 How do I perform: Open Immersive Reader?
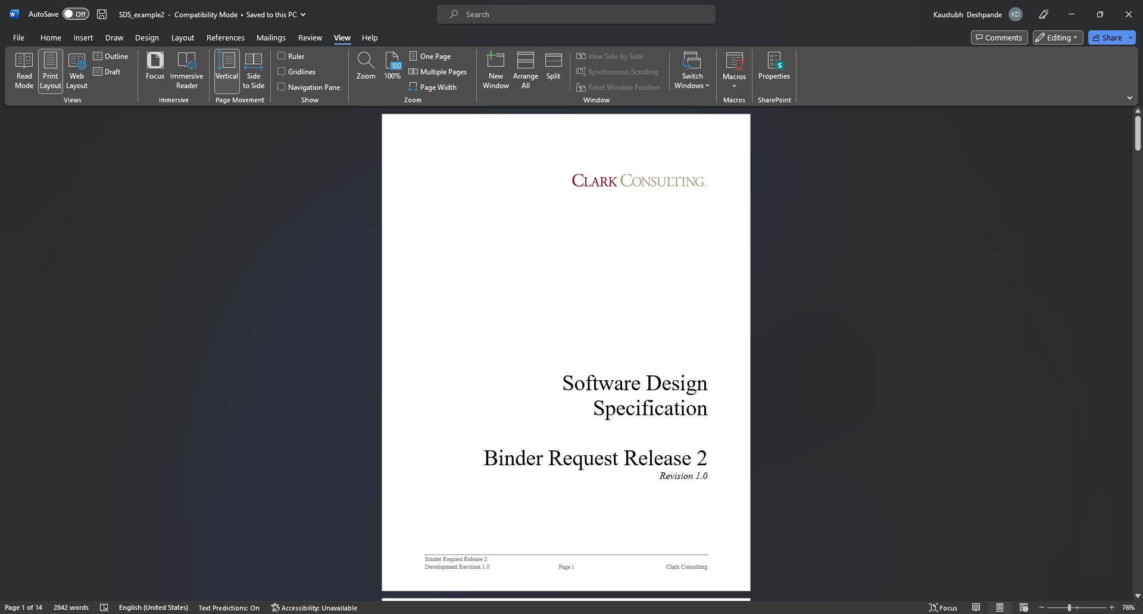pyautogui.click(x=186, y=71)
